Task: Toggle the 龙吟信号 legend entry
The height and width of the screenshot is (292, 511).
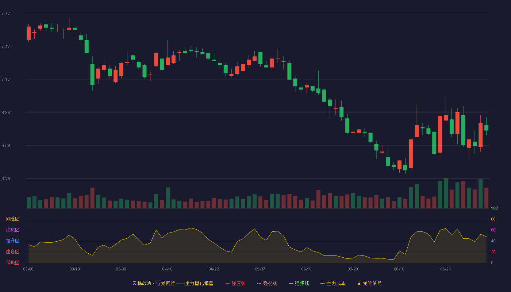Action: click(369, 283)
